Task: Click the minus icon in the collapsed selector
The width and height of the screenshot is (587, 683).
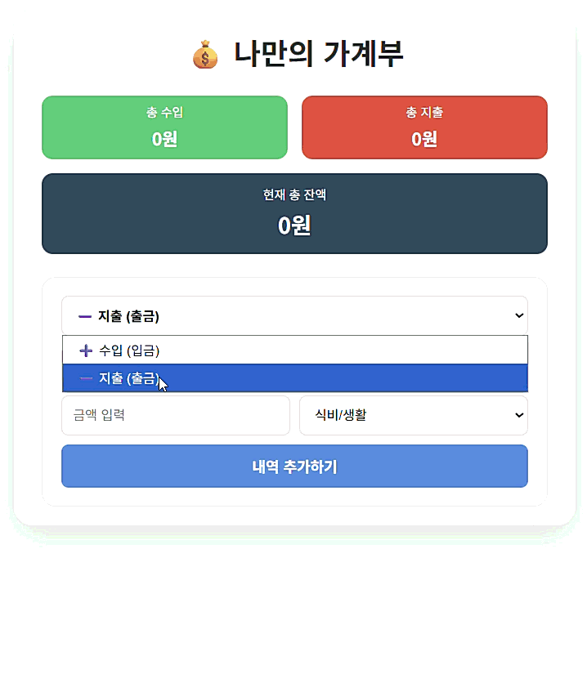Action: [x=86, y=315]
